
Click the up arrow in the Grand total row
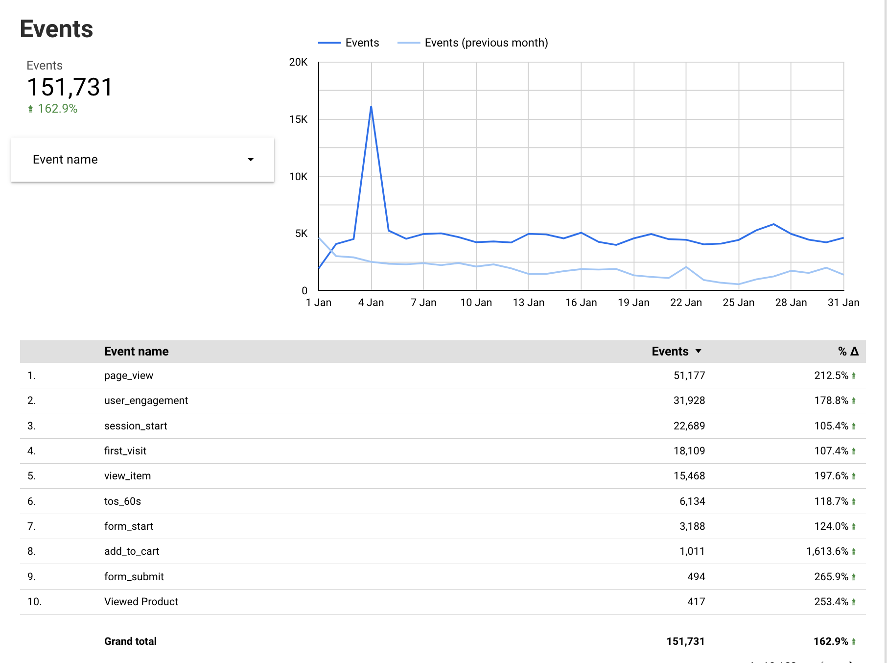(x=854, y=641)
